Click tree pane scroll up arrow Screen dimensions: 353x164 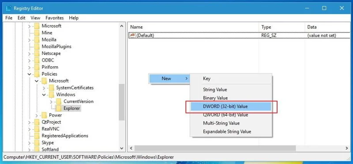tap(122, 26)
